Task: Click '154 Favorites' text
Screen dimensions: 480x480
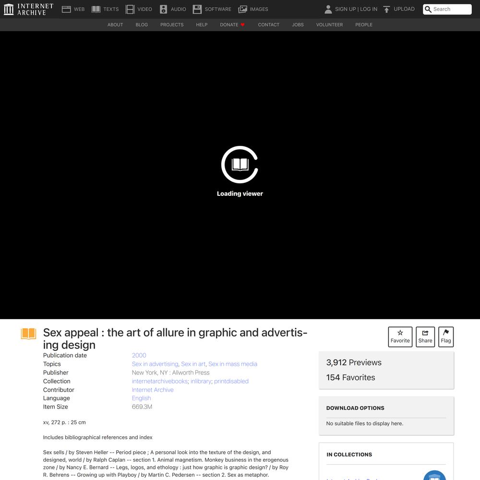Action: pyautogui.click(x=350, y=377)
